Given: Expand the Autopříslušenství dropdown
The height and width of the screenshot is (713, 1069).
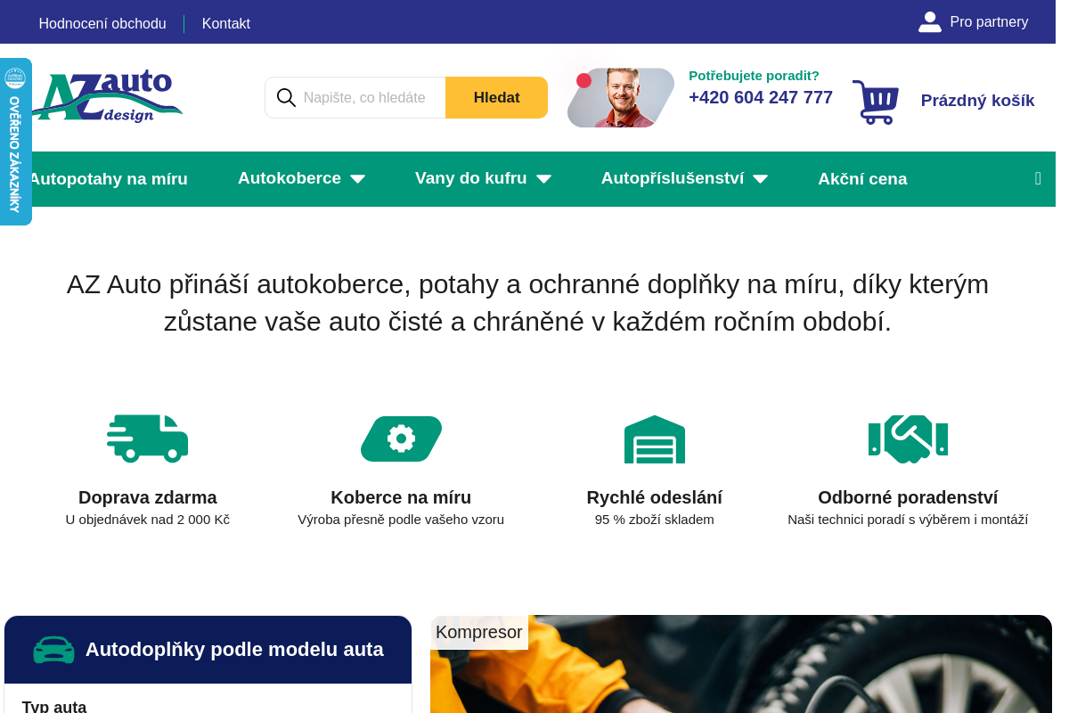Looking at the screenshot, I should pos(683,178).
